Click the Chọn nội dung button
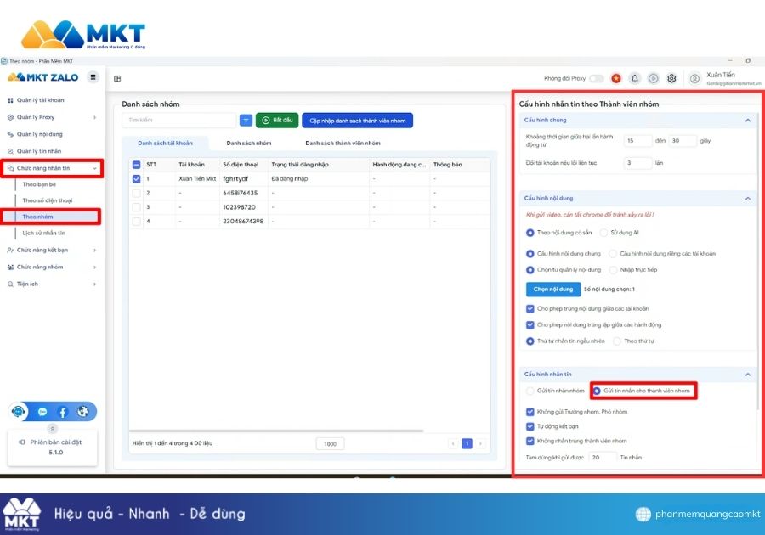The width and height of the screenshot is (765, 535). [552, 290]
